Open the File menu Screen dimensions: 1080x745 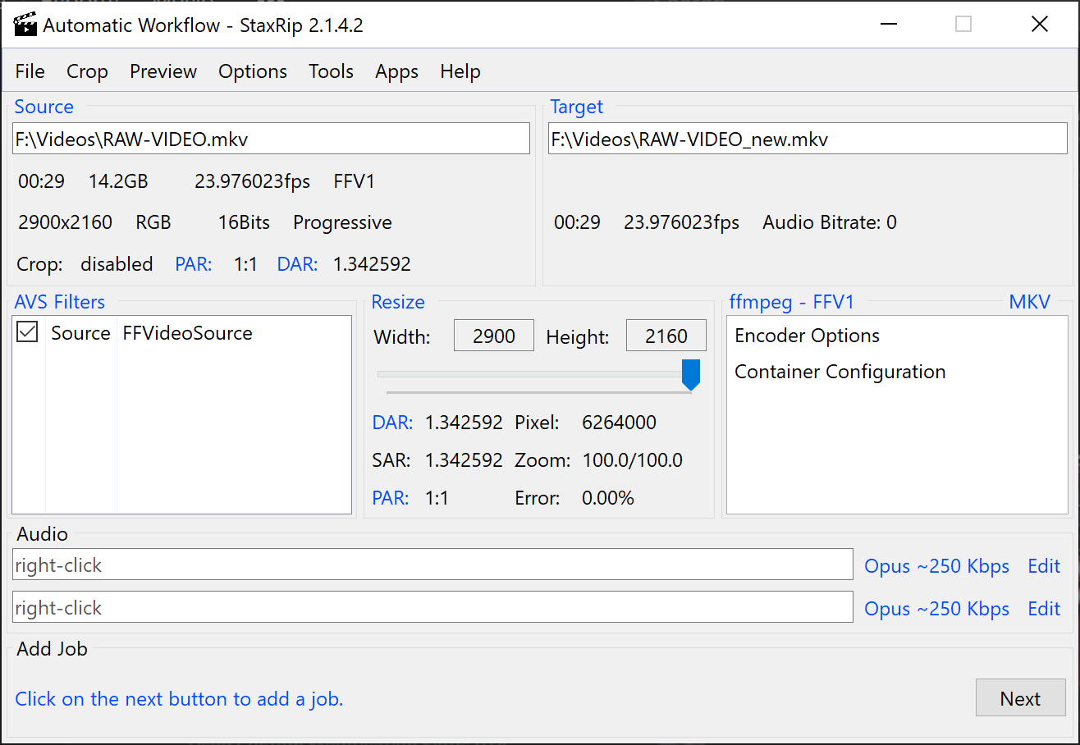click(x=30, y=71)
